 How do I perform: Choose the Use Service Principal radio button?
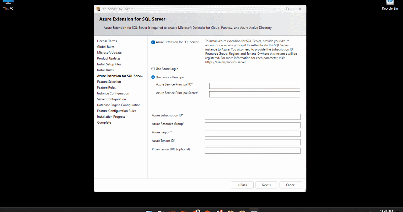click(153, 77)
